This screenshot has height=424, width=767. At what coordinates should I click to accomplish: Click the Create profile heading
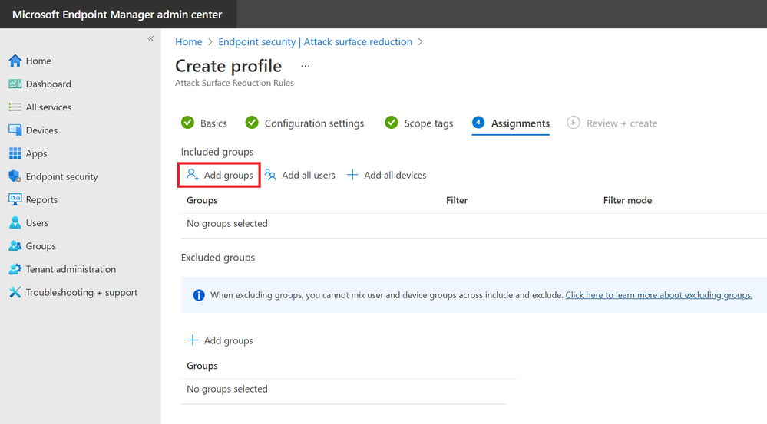[229, 66]
